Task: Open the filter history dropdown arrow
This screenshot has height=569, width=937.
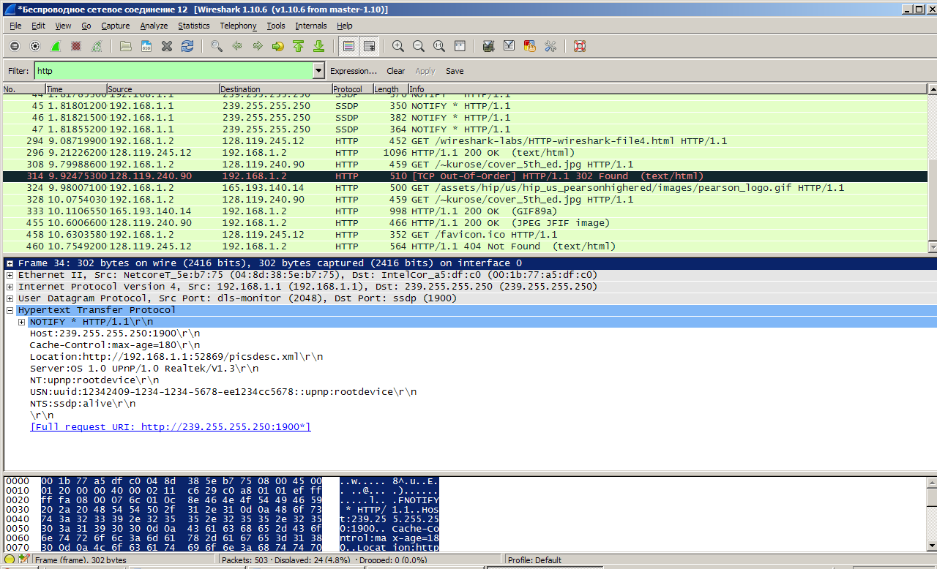Action: [318, 71]
